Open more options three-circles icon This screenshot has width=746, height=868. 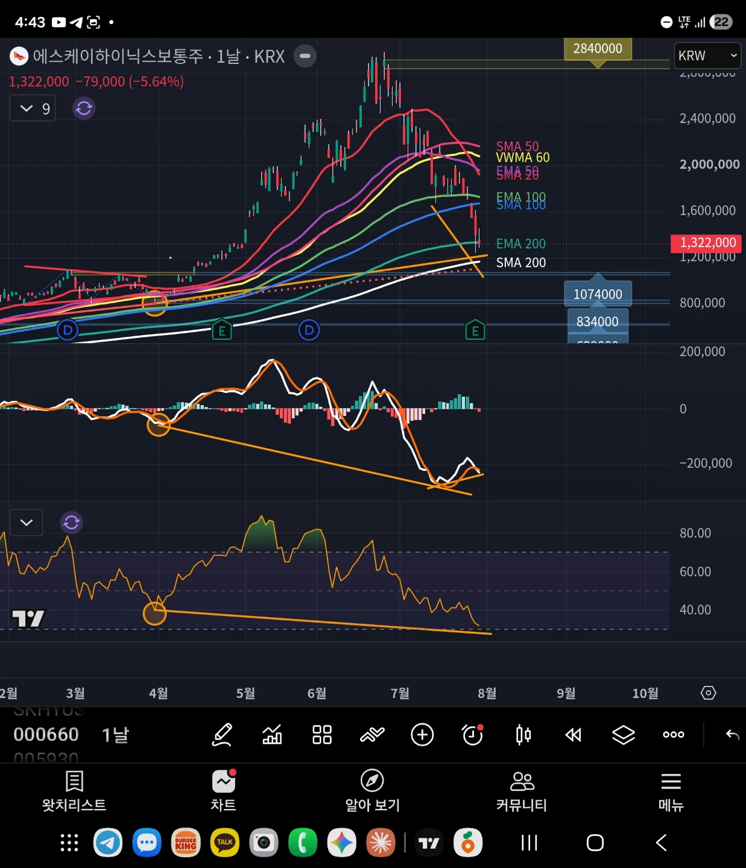click(x=674, y=735)
